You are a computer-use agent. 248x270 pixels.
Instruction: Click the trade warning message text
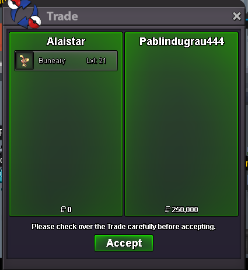124,227
